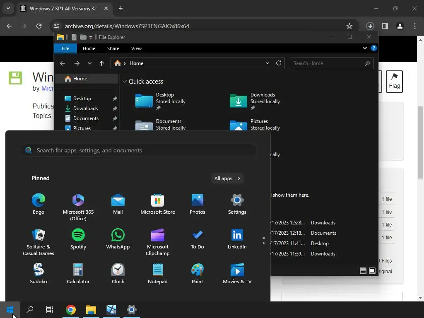Customize Quick Access Toolbar dropdown

91,37
